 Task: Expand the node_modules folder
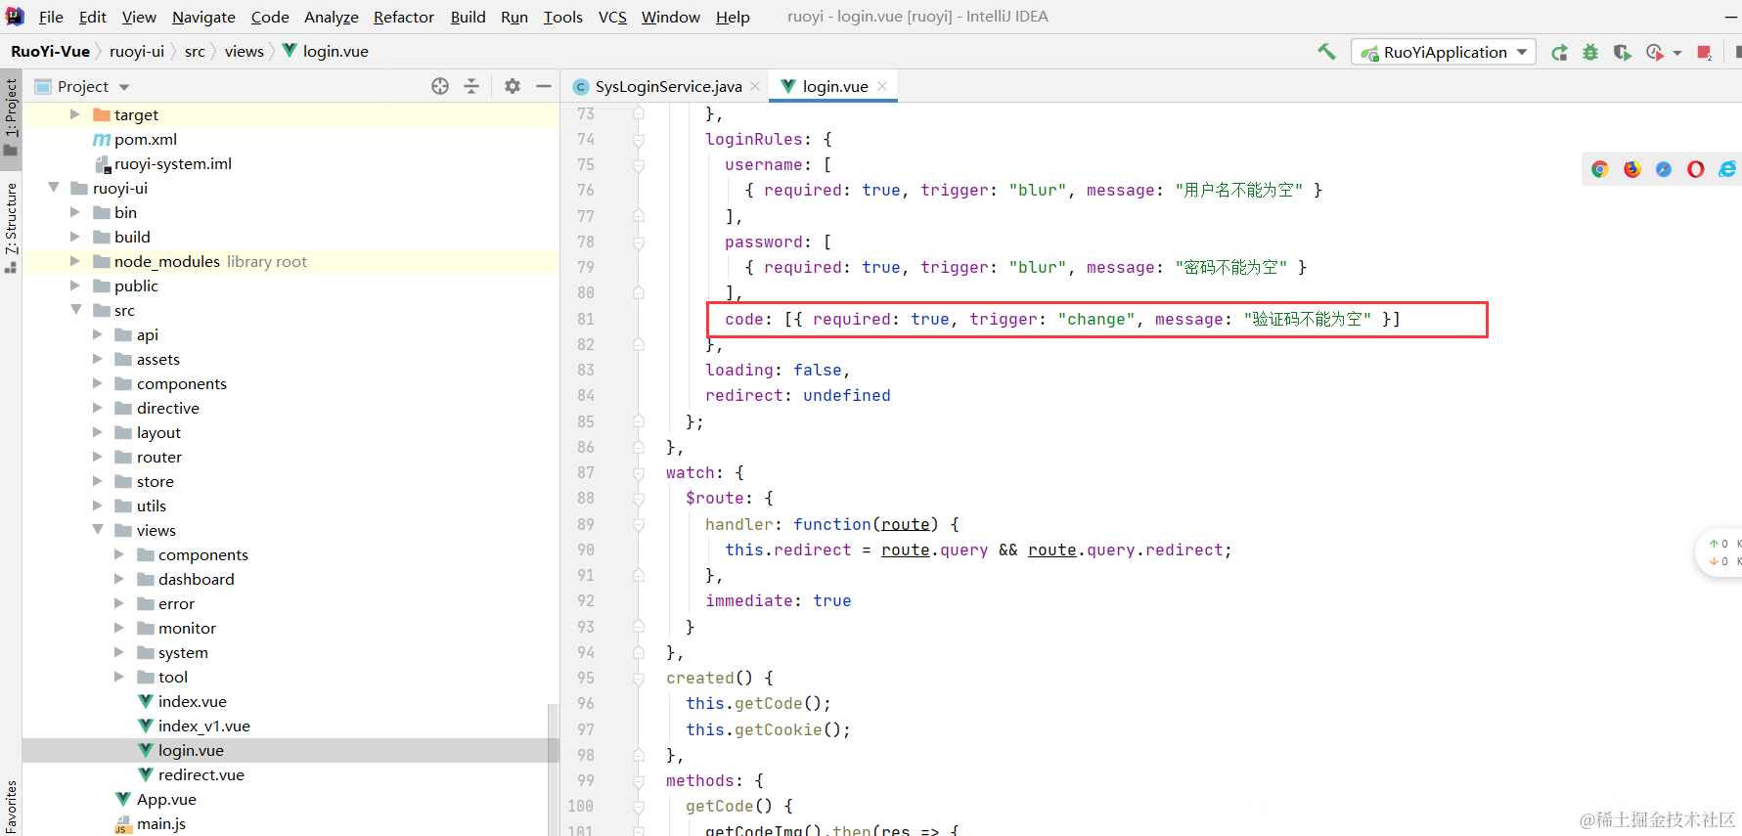pyautogui.click(x=74, y=261)
